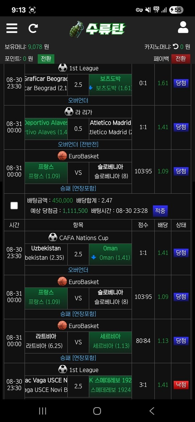This screenshot has height=422, width=195.
Task: Tap Android back navigation arrow
Action: tap(152, 411)
